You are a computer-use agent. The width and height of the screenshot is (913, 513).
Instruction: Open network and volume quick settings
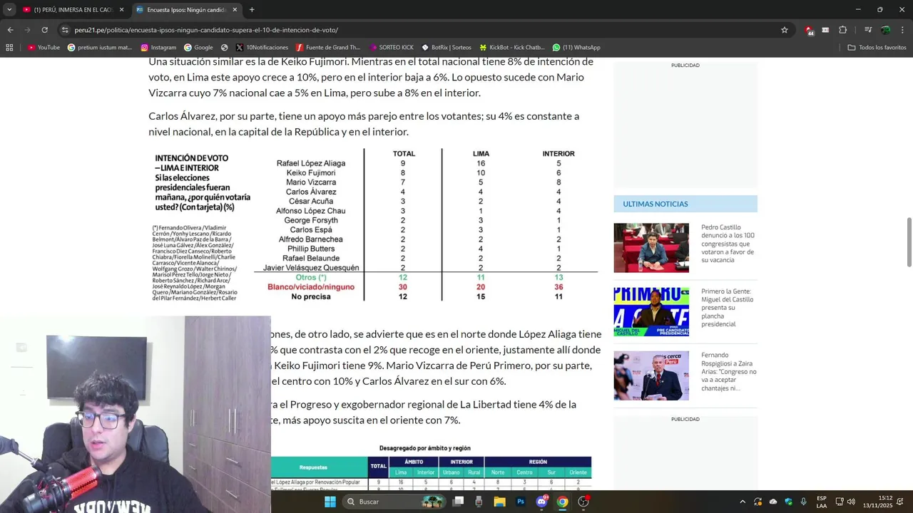point(846,502)
